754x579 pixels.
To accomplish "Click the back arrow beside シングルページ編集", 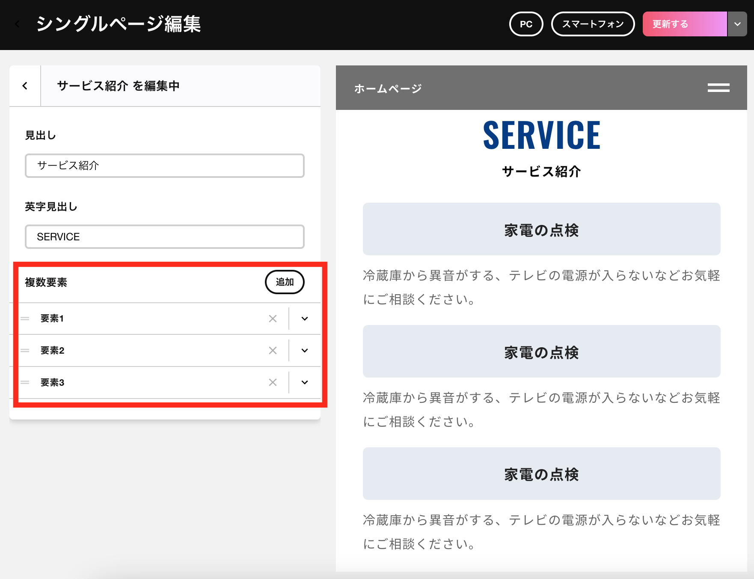I will [x=18, y=24].
